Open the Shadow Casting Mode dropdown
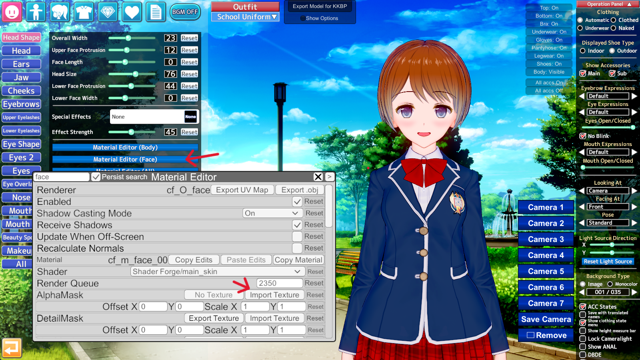 (x=272, y=213)
